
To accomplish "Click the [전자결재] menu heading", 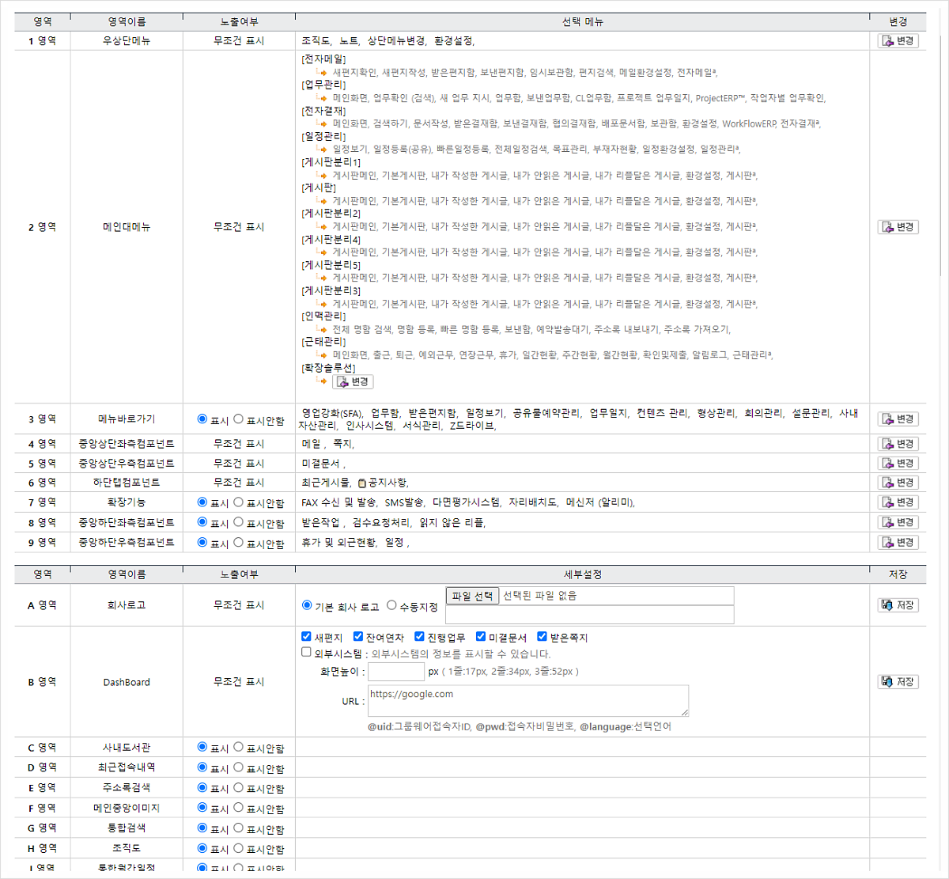I will (323, 111).
